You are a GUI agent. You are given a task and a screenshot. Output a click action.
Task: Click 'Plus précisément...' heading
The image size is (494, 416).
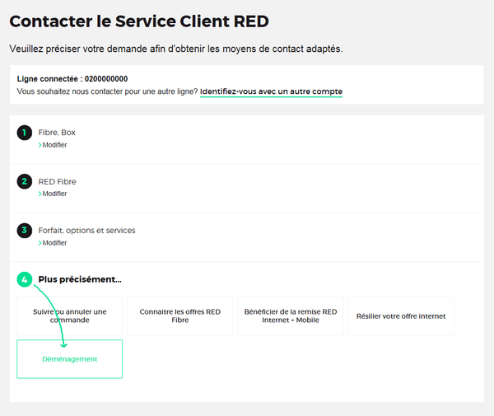click(80, 279)
